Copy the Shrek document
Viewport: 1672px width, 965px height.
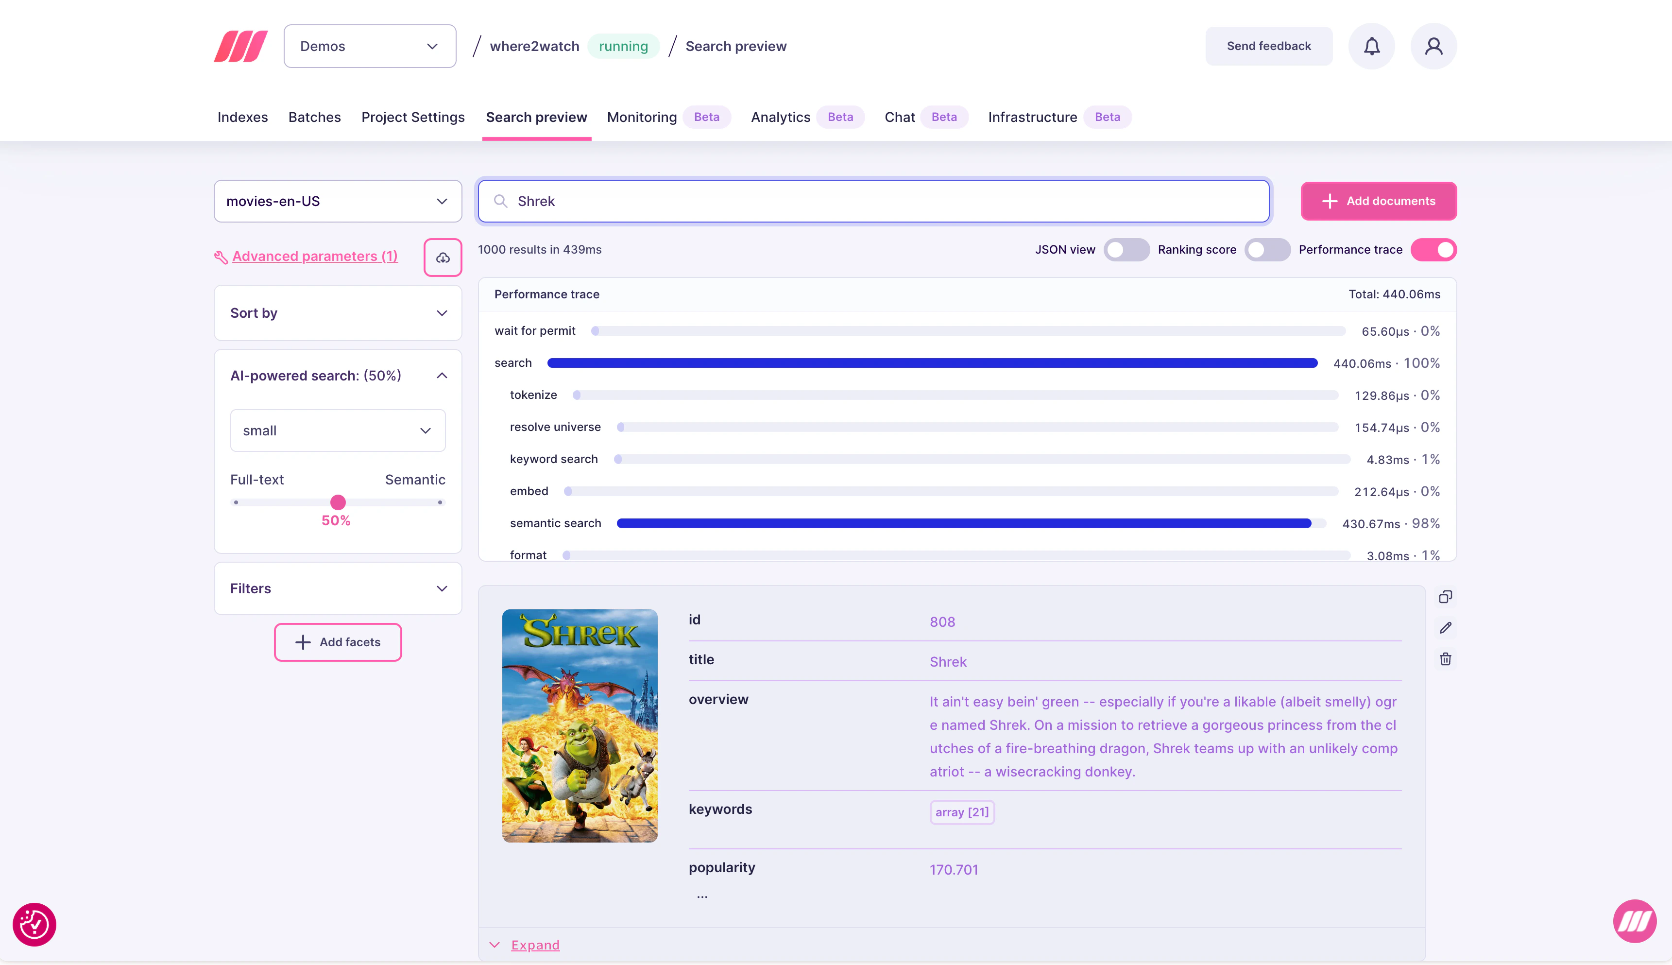1446,597
